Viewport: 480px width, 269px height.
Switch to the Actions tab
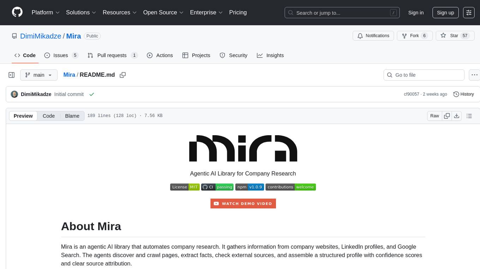(160, 55)
